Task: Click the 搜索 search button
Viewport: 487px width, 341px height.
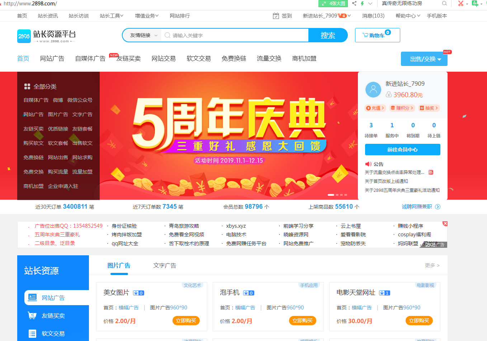Action: [x=328, y=35]
